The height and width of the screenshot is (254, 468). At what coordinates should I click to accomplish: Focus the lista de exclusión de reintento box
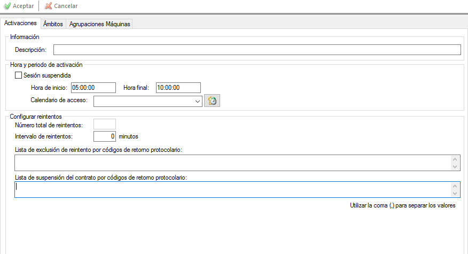[232, 163]
